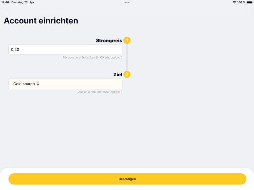Viewport: 254px width, 190px height.
Task: Click the Ziel step label
Action: [x=118, y=75]
